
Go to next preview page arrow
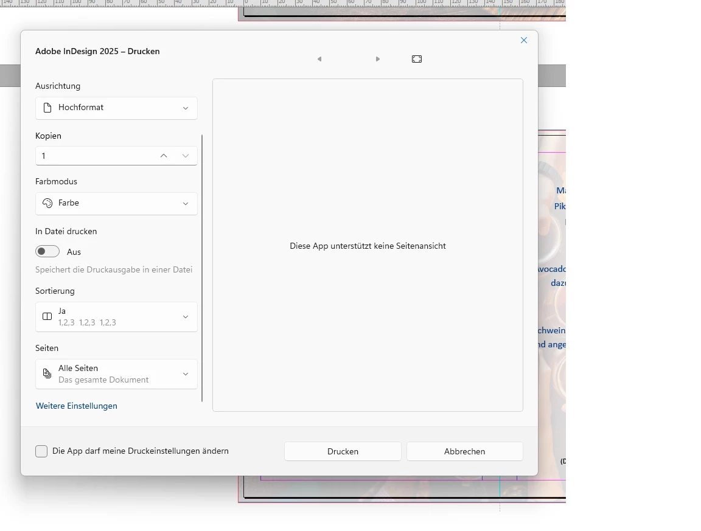[378, 59]
